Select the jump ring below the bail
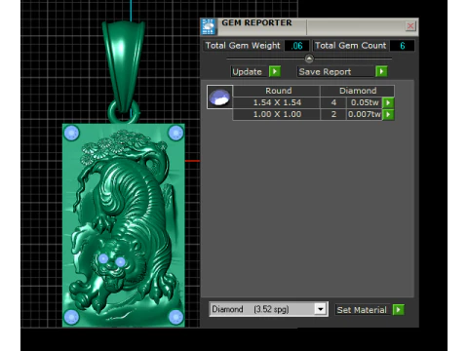This screenshot has width=468, height=351. click(x=124, y=112)
